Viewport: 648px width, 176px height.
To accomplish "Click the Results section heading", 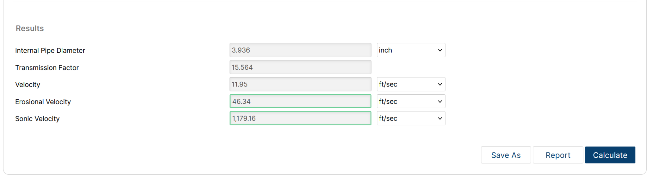I will pyautogui.click(x=30, y=28).
